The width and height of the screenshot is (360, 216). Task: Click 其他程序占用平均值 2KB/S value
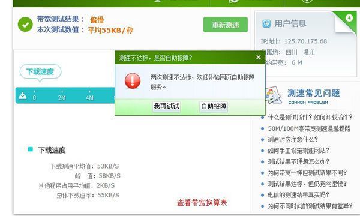tap(106, 185)
